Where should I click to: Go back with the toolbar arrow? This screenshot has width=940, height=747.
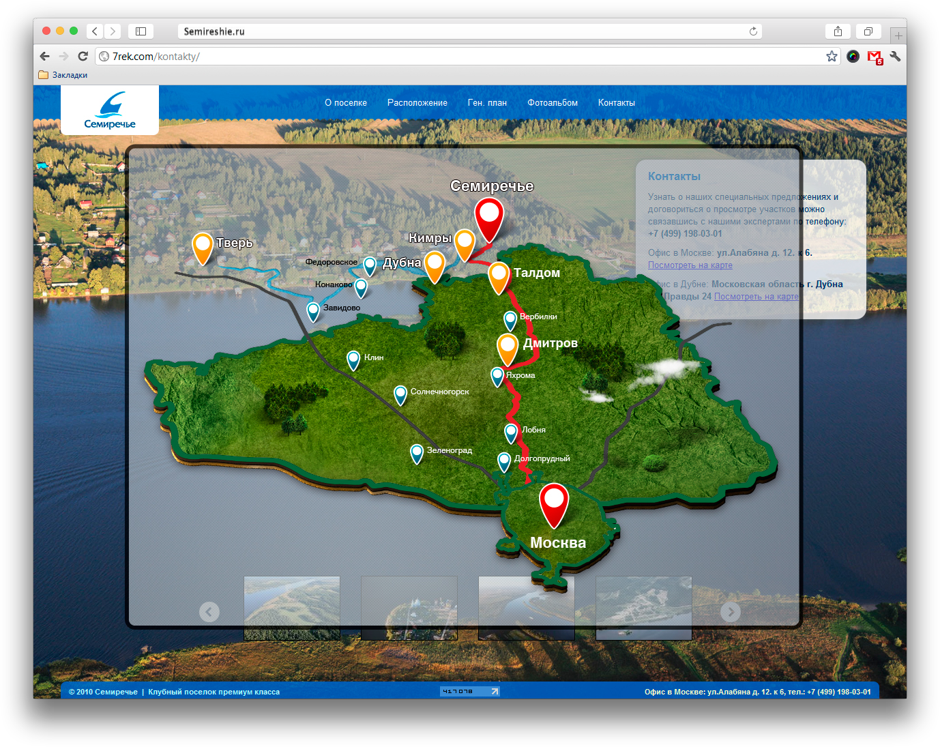(x=45, y=57)
